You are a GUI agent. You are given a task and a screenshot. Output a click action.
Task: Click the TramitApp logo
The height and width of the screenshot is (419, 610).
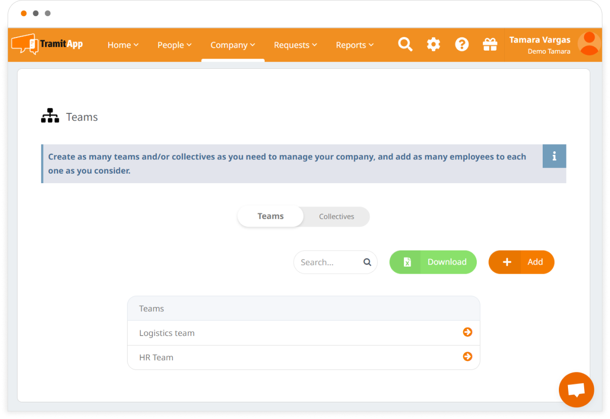point(47,45)
